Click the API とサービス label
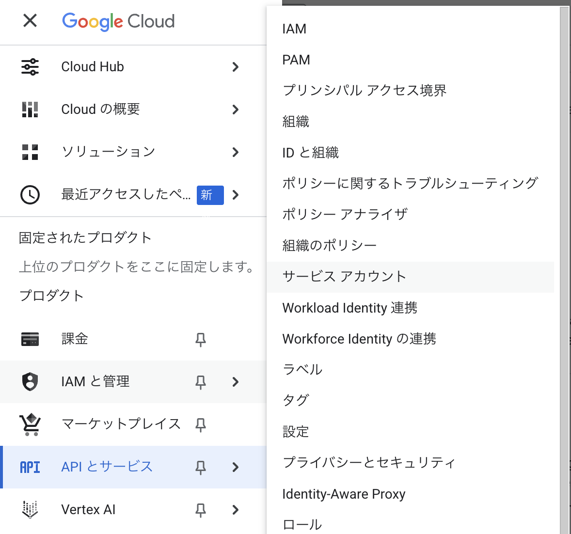The image size is (571, 534). point(107,467)
